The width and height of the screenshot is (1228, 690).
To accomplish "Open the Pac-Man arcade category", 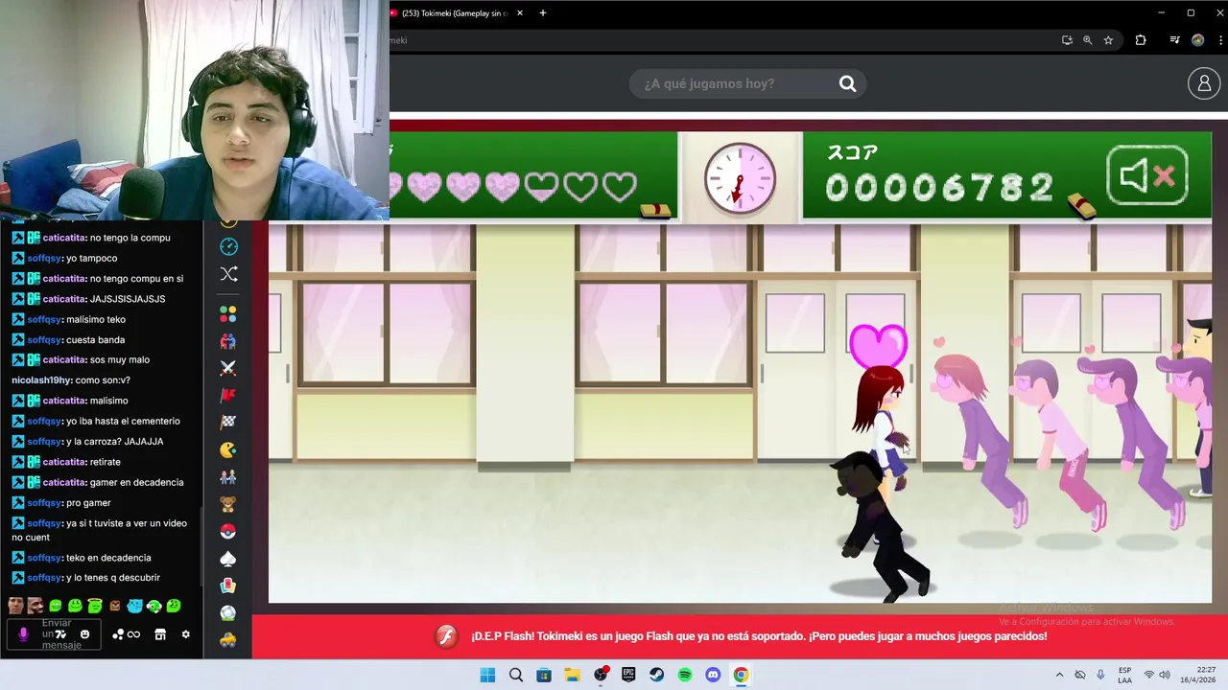I will tap(228, 449).
